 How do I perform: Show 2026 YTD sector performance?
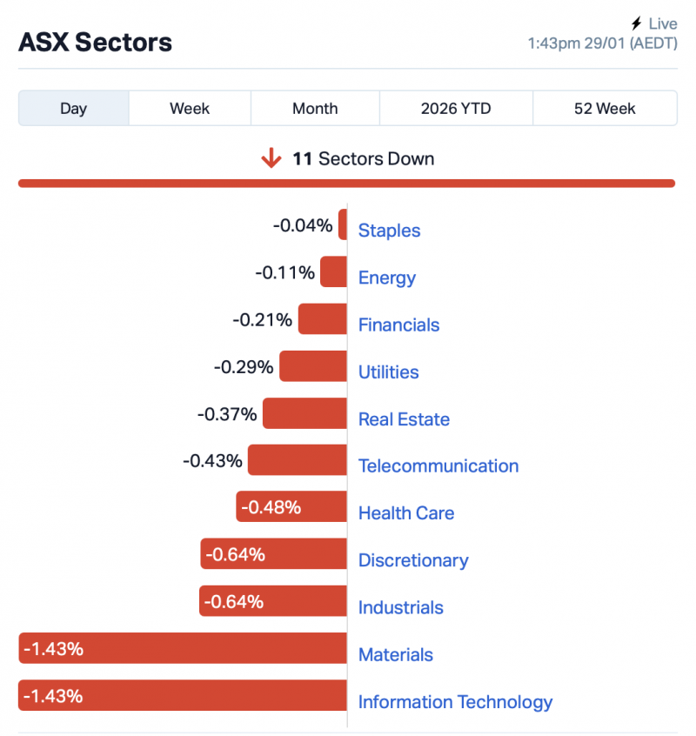tap(456, 109)
